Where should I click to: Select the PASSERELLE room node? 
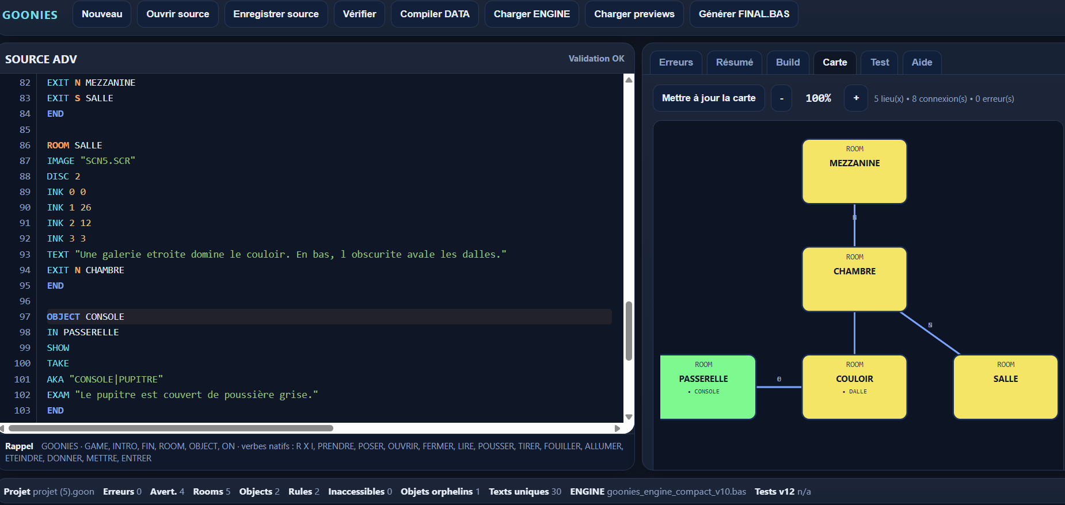tap(708, 387)
